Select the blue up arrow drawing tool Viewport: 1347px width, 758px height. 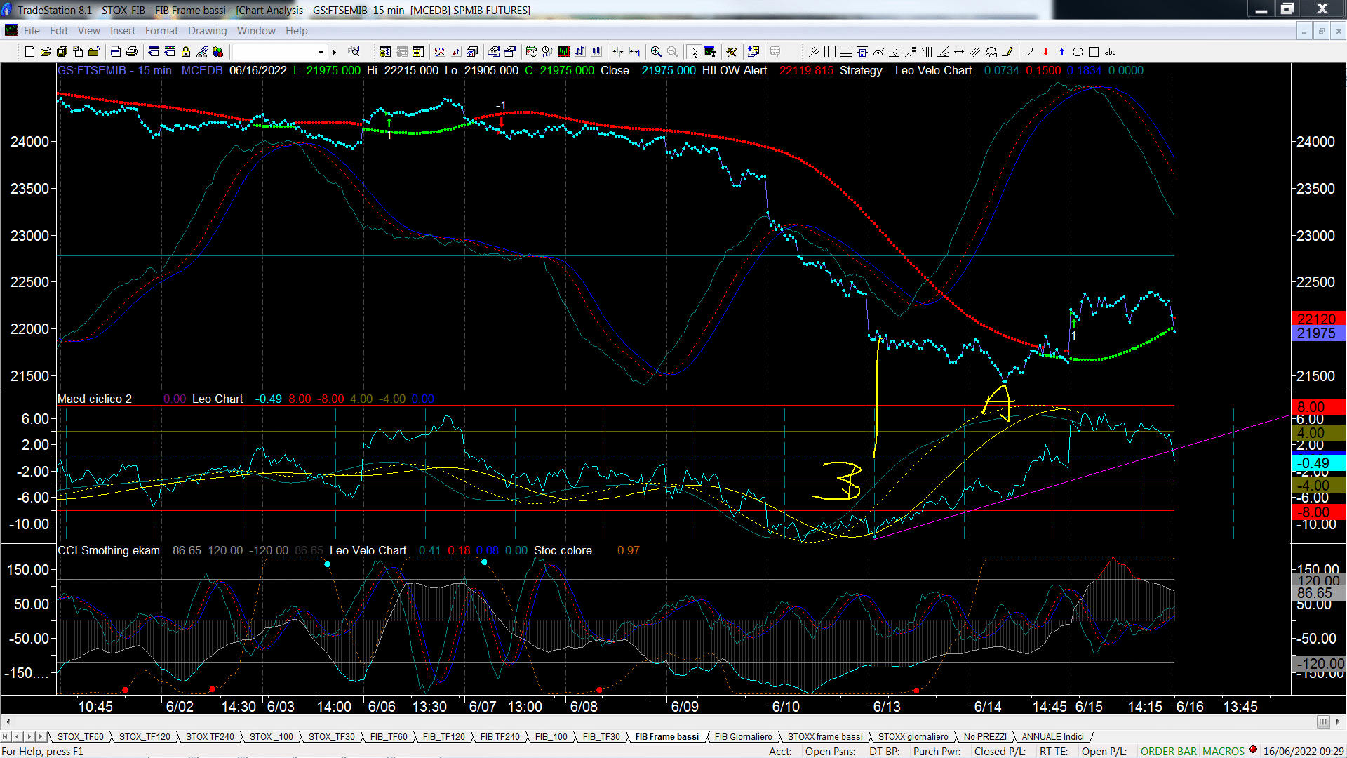(x=1061, y=52)
